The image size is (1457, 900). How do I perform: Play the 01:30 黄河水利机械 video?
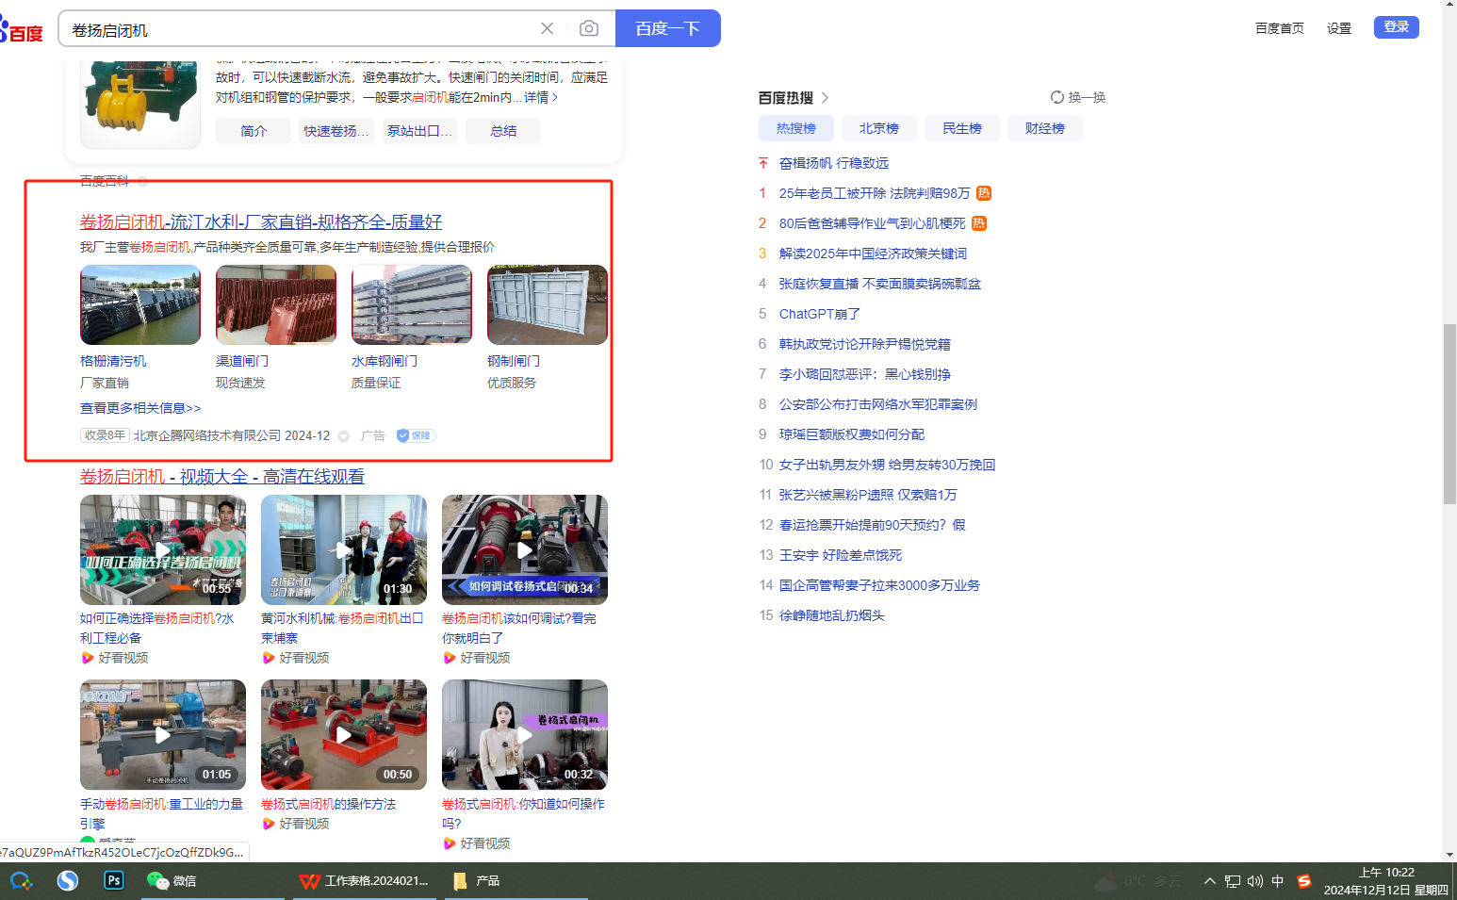(344, 549)
